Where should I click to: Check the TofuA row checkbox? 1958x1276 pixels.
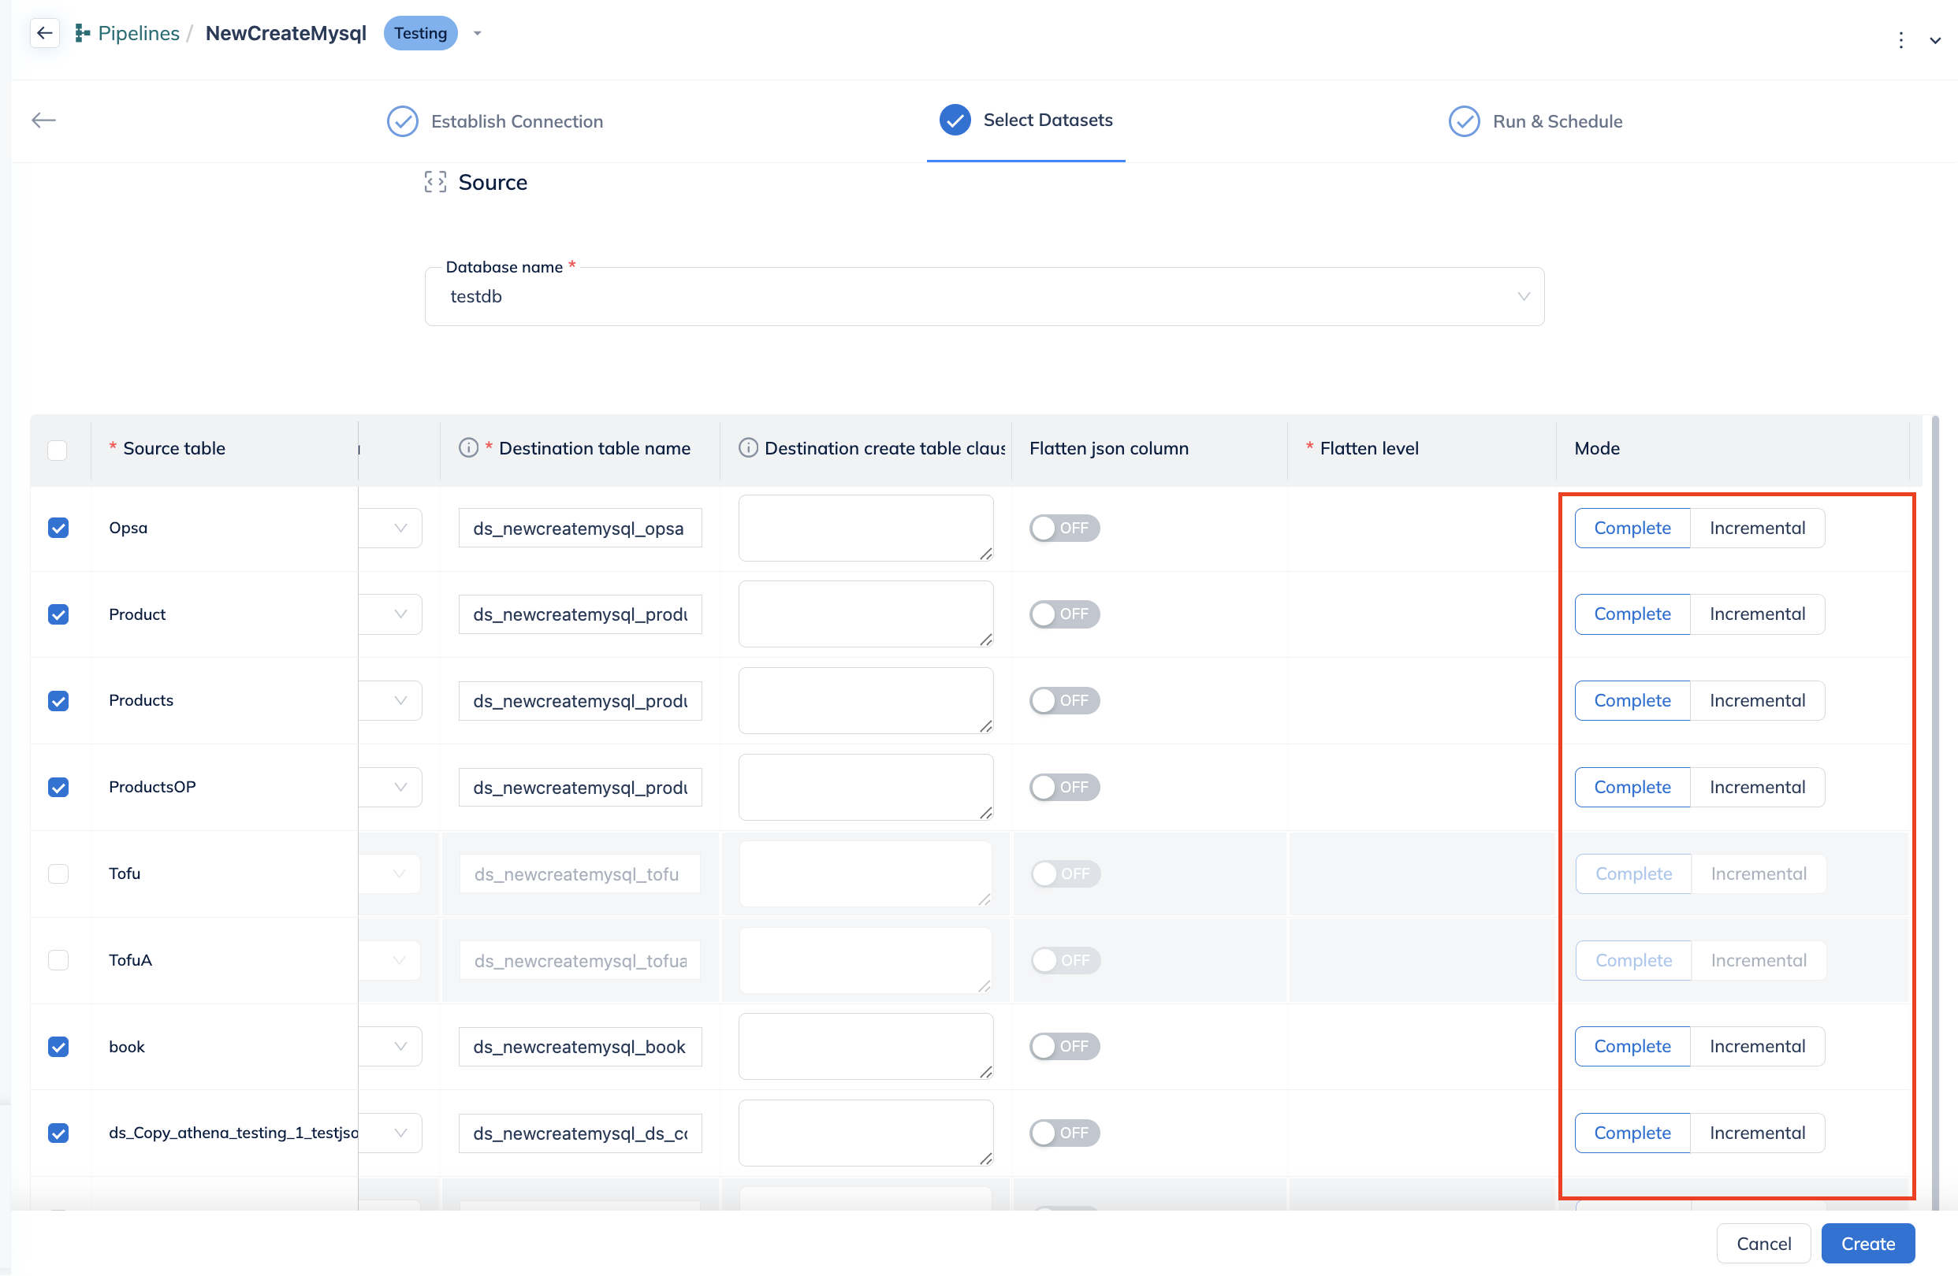[58, 959]
